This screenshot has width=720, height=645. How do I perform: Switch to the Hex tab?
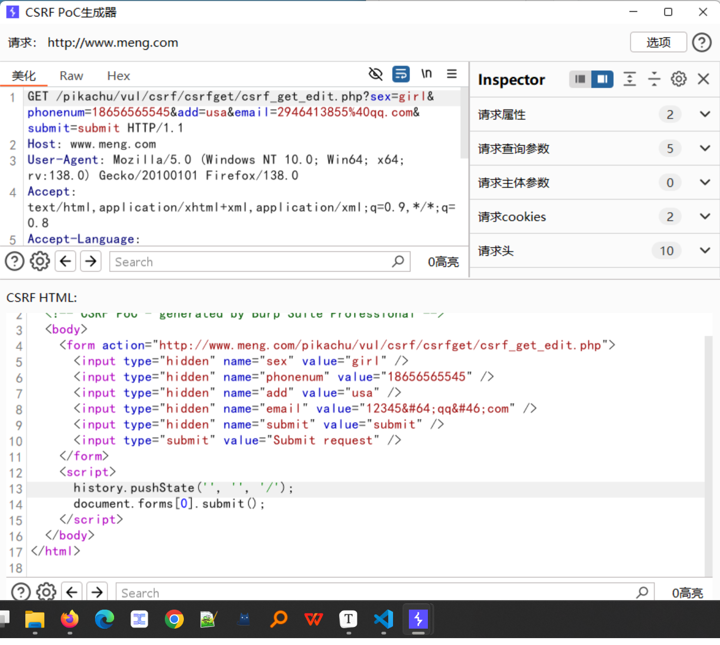(x=118, y=76)
